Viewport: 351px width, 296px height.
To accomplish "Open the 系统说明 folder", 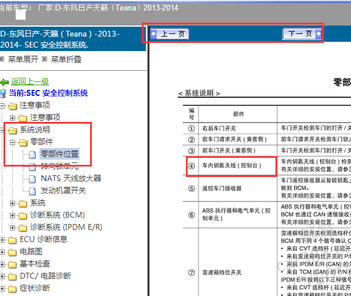I will point(35,129).
